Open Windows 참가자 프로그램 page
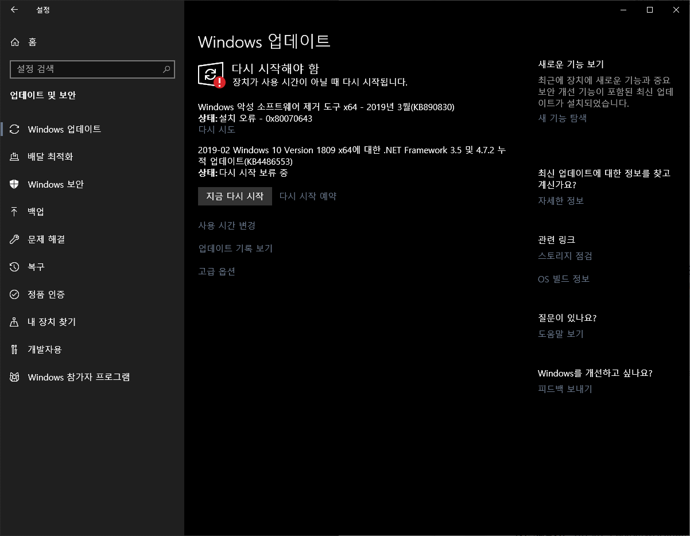This screenshot has width=690, height=536. tap(92, 377)
